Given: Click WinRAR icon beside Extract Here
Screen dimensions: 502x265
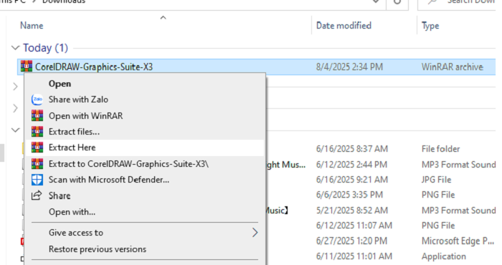Looking at the screenshot, I should 37,148.
